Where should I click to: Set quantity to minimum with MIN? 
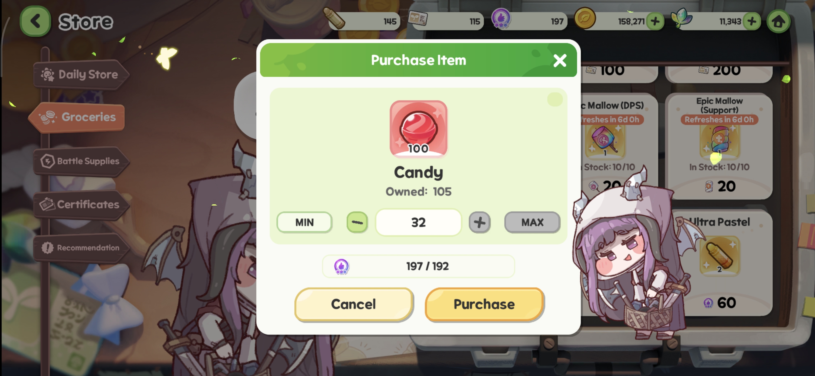click(x=304, y=222)
